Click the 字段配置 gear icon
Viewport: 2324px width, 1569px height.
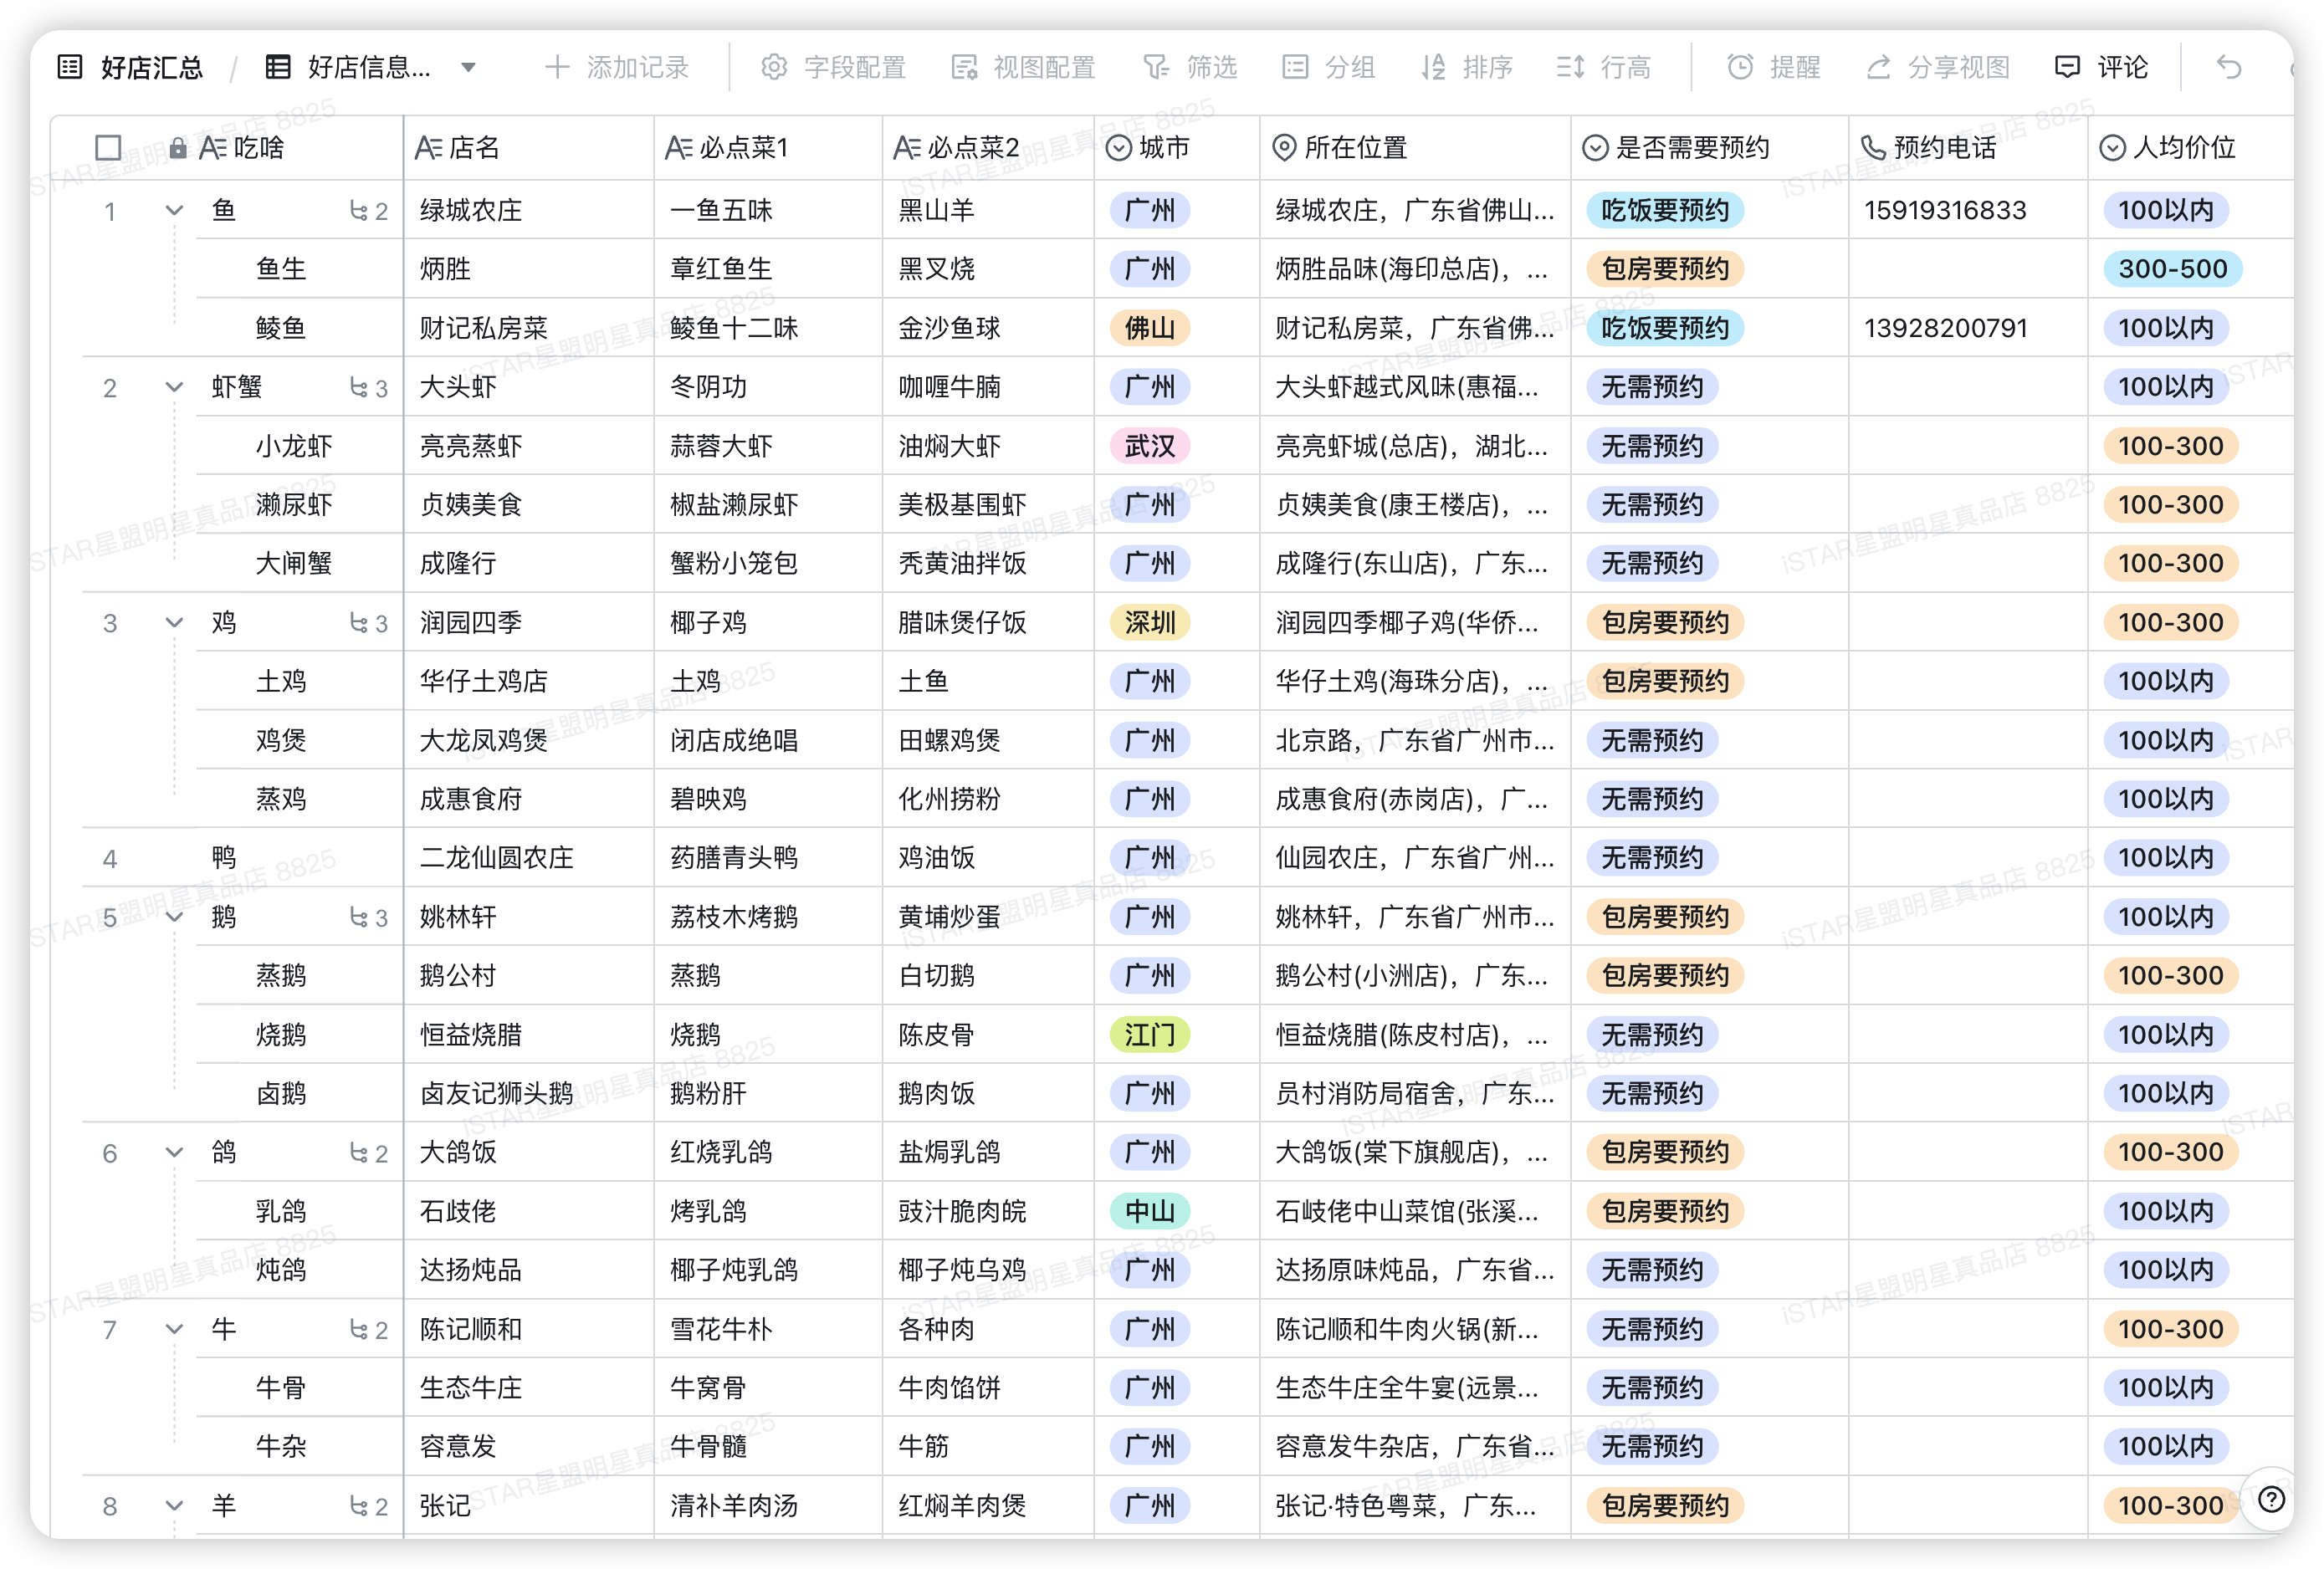pyautogui.click(x=774, y=67)
